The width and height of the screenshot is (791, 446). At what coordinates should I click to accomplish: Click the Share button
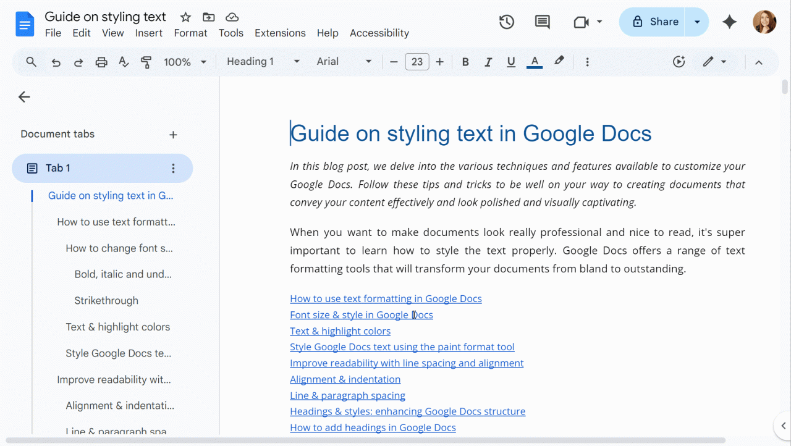(x=655, y=22)
